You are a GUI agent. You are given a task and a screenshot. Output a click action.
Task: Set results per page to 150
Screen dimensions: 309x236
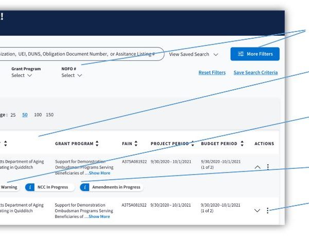(49, 115)
